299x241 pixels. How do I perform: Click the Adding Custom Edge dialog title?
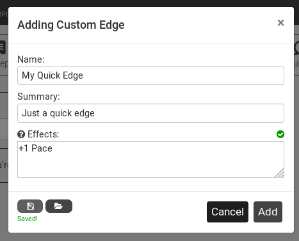(x=71, y=25)
